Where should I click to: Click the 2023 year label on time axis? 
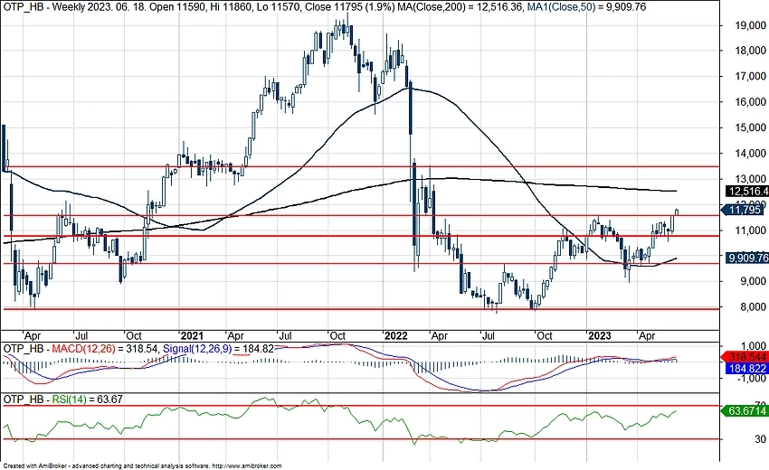[x=599, y=335]
